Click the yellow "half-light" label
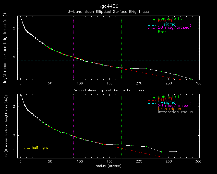Image resolution: width=217 pixels, height=174 pixels. click(40, 148)
